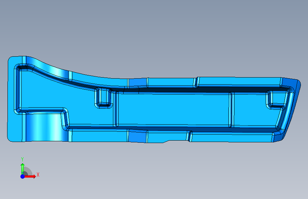Click the green Y axis arrow
Viewport: 308px width, 199px height.
point(22,169)
